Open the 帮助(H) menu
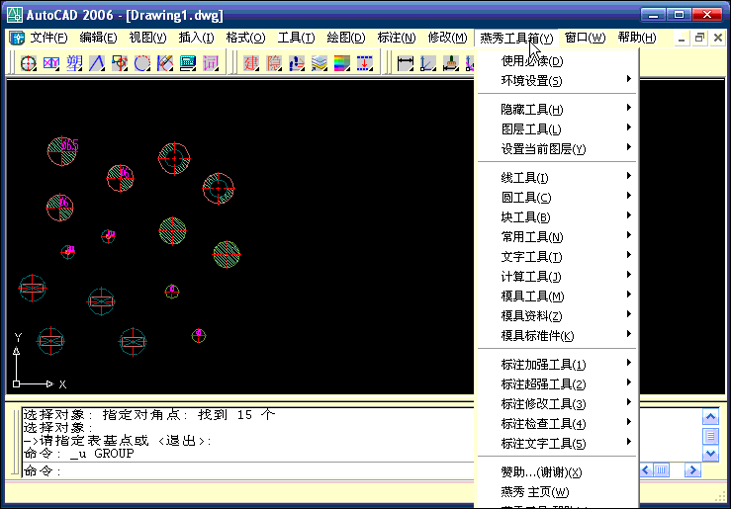 (637, 38)
